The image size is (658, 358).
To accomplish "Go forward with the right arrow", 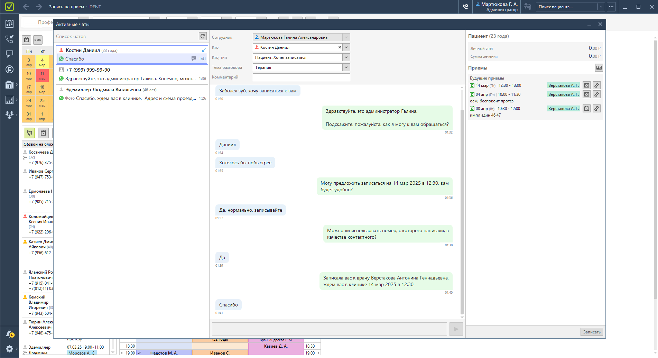I will point(39,7).
